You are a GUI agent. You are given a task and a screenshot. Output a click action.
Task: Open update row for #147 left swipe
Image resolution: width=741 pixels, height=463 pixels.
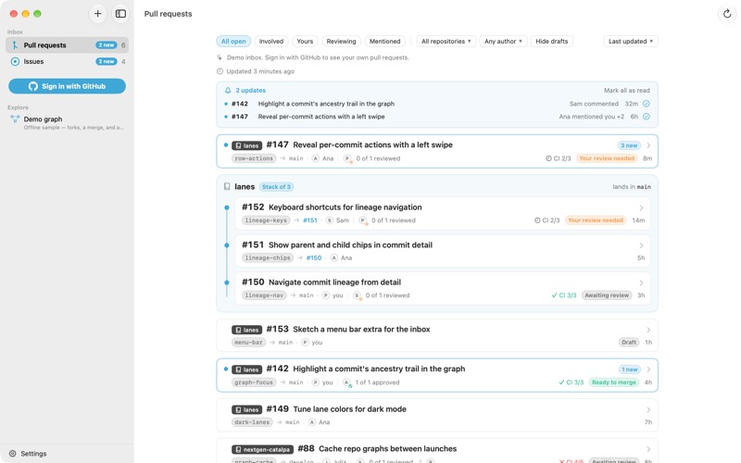pos(437,117)
